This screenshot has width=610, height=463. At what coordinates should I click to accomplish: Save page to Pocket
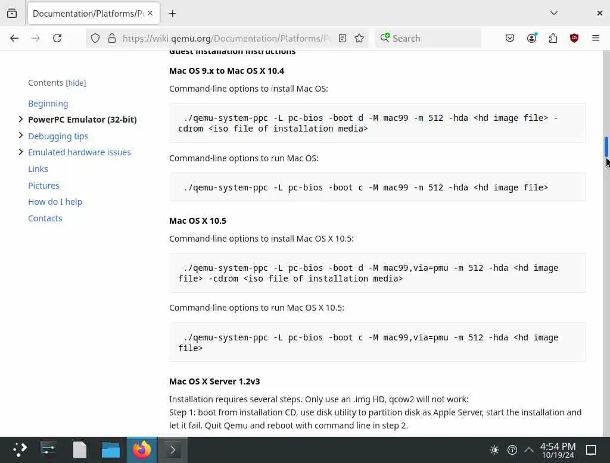(510, 38)
